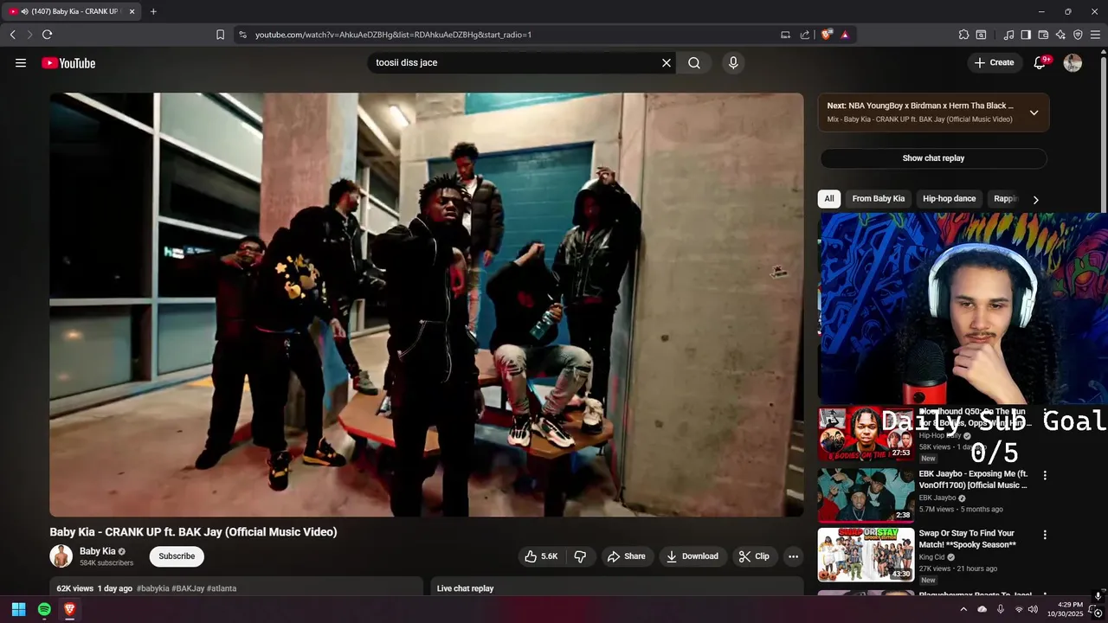The height and width of the screenshot is (623, 1108).
Task: Click Show chat replay button
Action: [x=933, y=158]
